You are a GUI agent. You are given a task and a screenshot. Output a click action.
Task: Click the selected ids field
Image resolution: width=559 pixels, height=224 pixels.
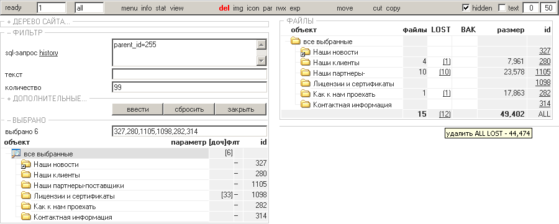click(189, 131)
